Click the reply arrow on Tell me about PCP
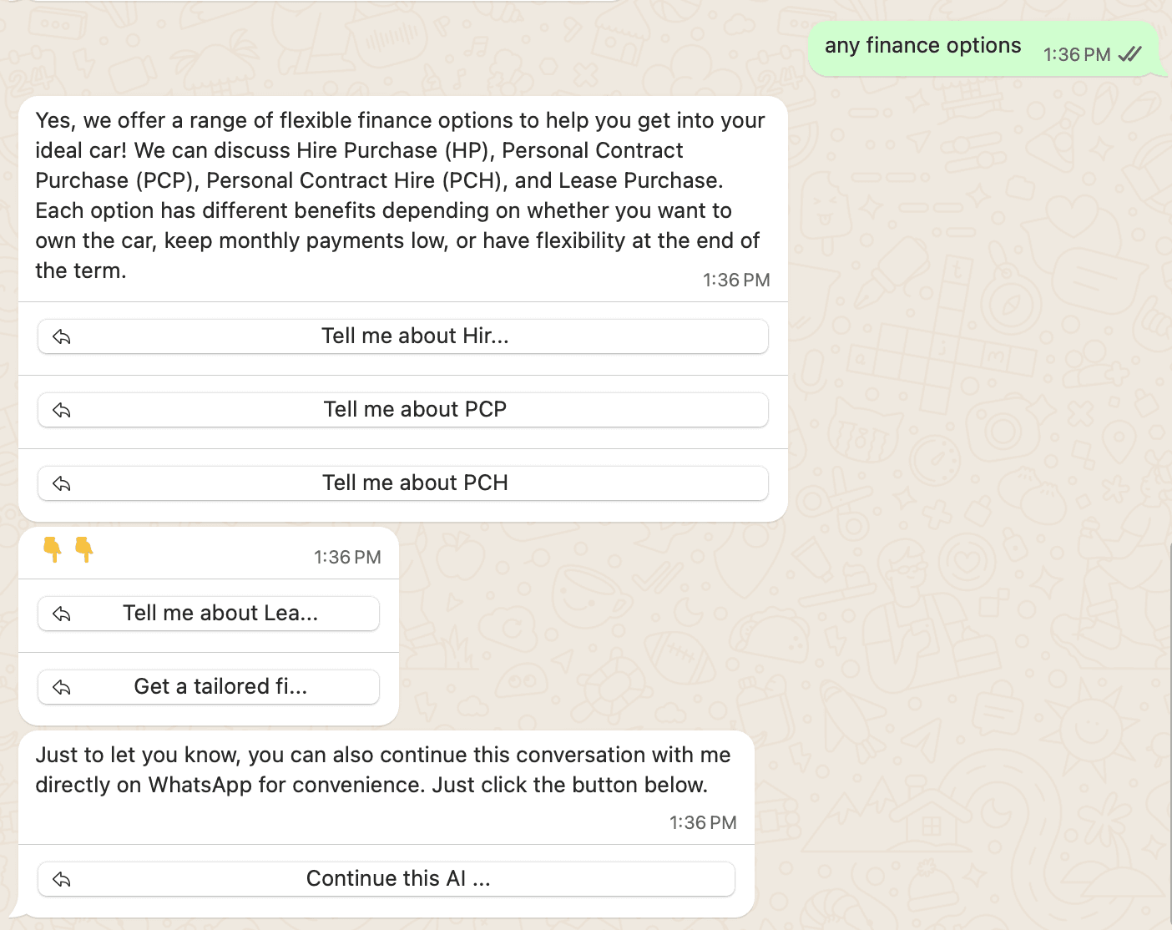The height and width of the screenshot is (930, 1172). tap(63, 410)
